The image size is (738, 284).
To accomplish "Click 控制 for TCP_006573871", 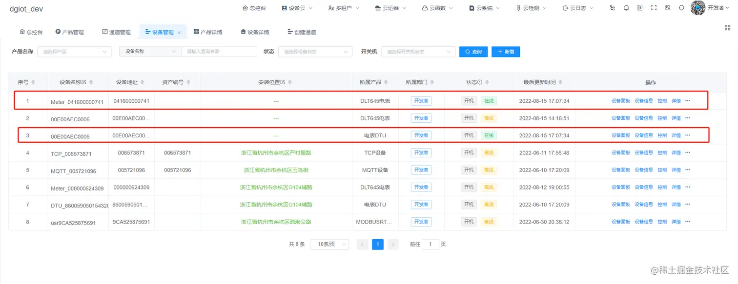I will (x=662, y=152).
